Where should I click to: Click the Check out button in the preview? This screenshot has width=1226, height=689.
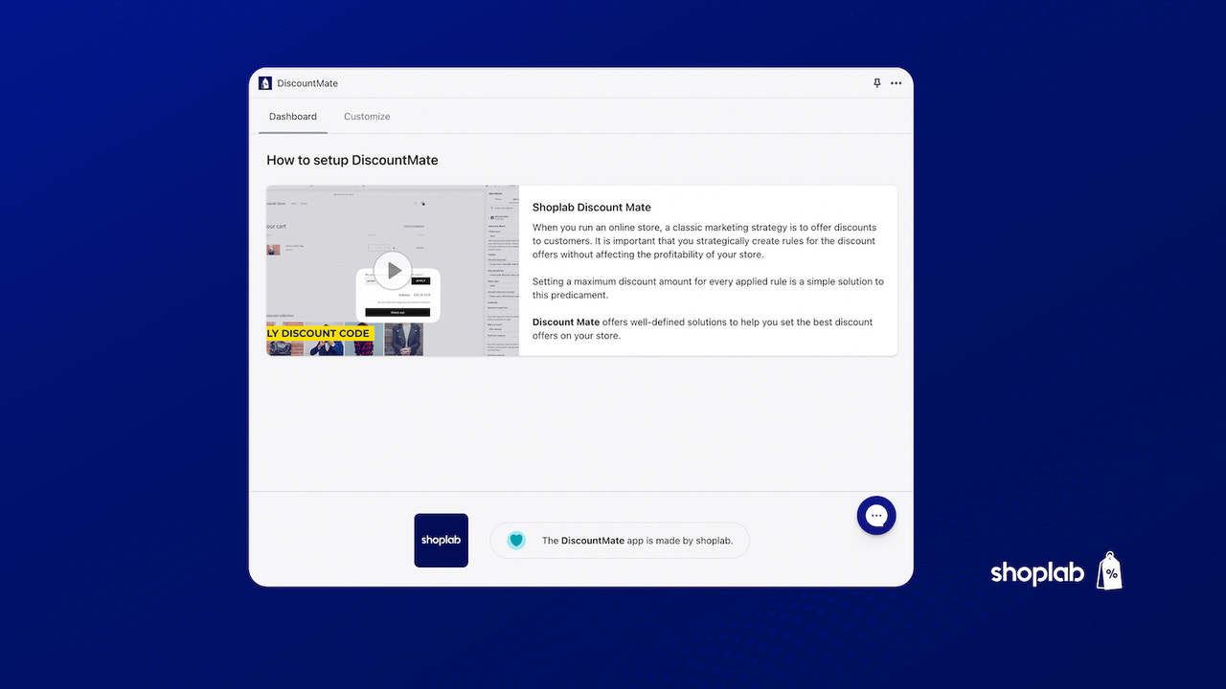click(398, 313)
